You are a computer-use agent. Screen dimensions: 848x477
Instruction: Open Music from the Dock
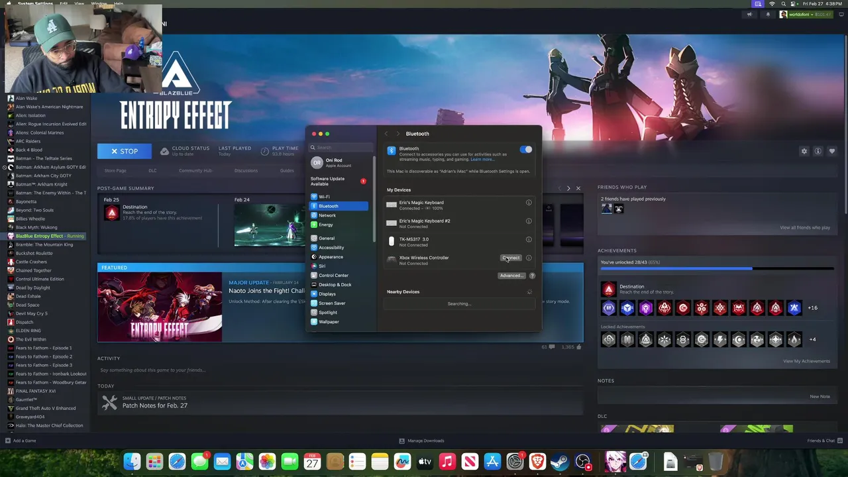pos(447,461)
